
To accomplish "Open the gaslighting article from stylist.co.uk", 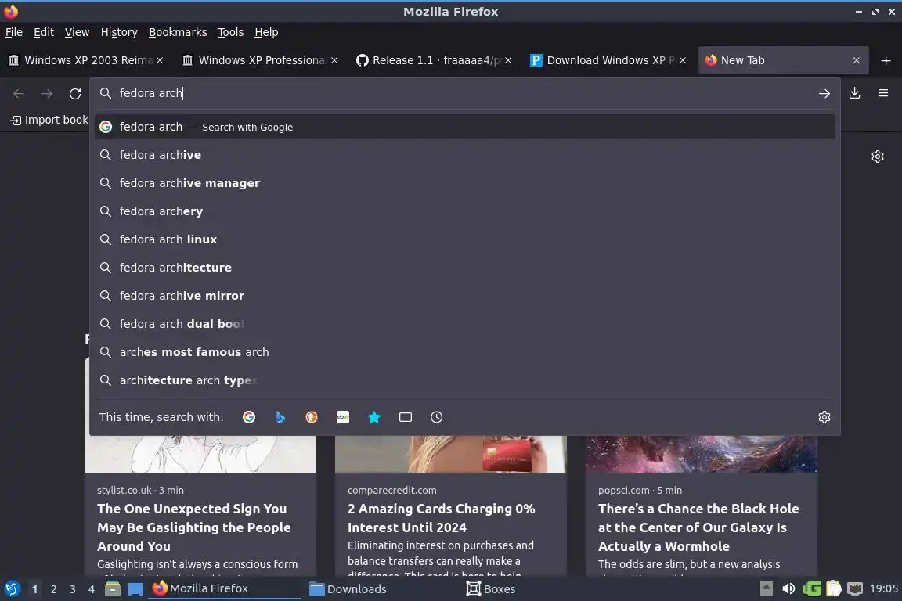I will pos(194,527).
